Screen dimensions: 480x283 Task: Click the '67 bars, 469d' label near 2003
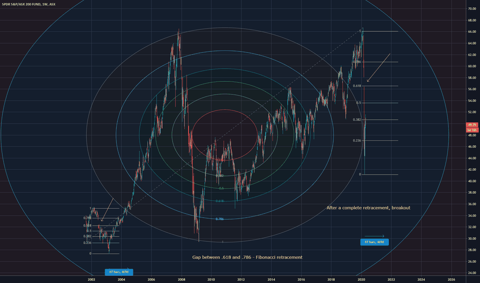(119, 272)
